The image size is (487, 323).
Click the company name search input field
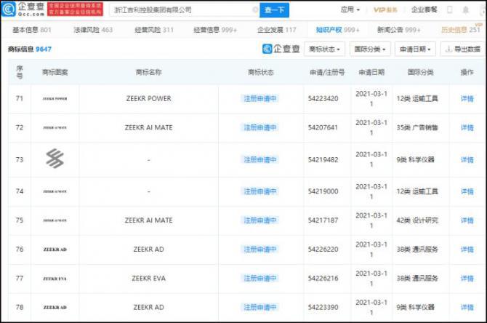tap(182, 10)
